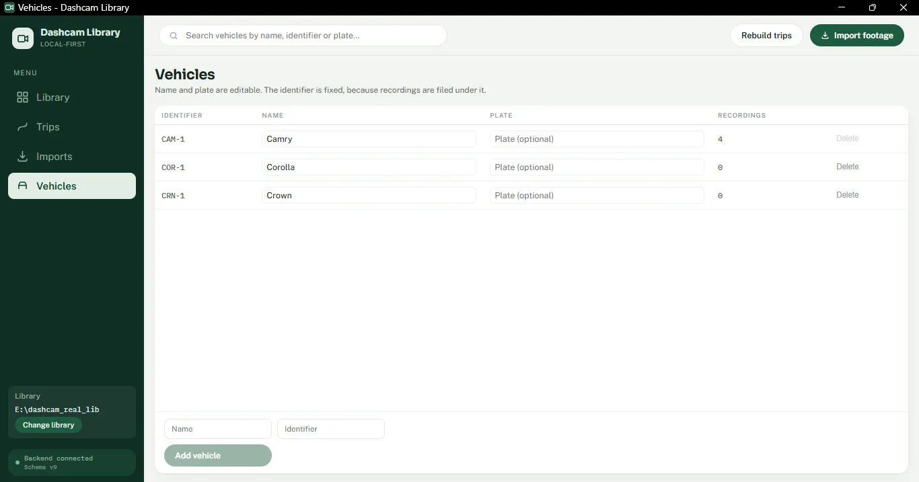
Task: Click the CAM-1 identifier text
Action: point(173,140)
